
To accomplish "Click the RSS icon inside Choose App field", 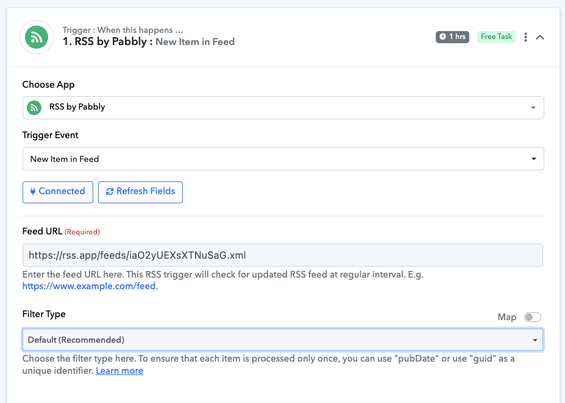I will tap(34, 108).
